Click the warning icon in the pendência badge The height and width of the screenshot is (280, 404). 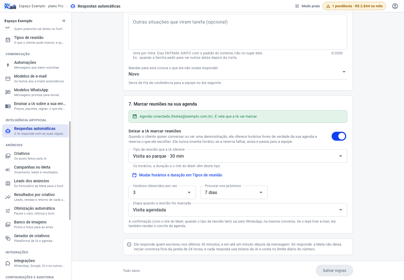[x=328, y=6]
